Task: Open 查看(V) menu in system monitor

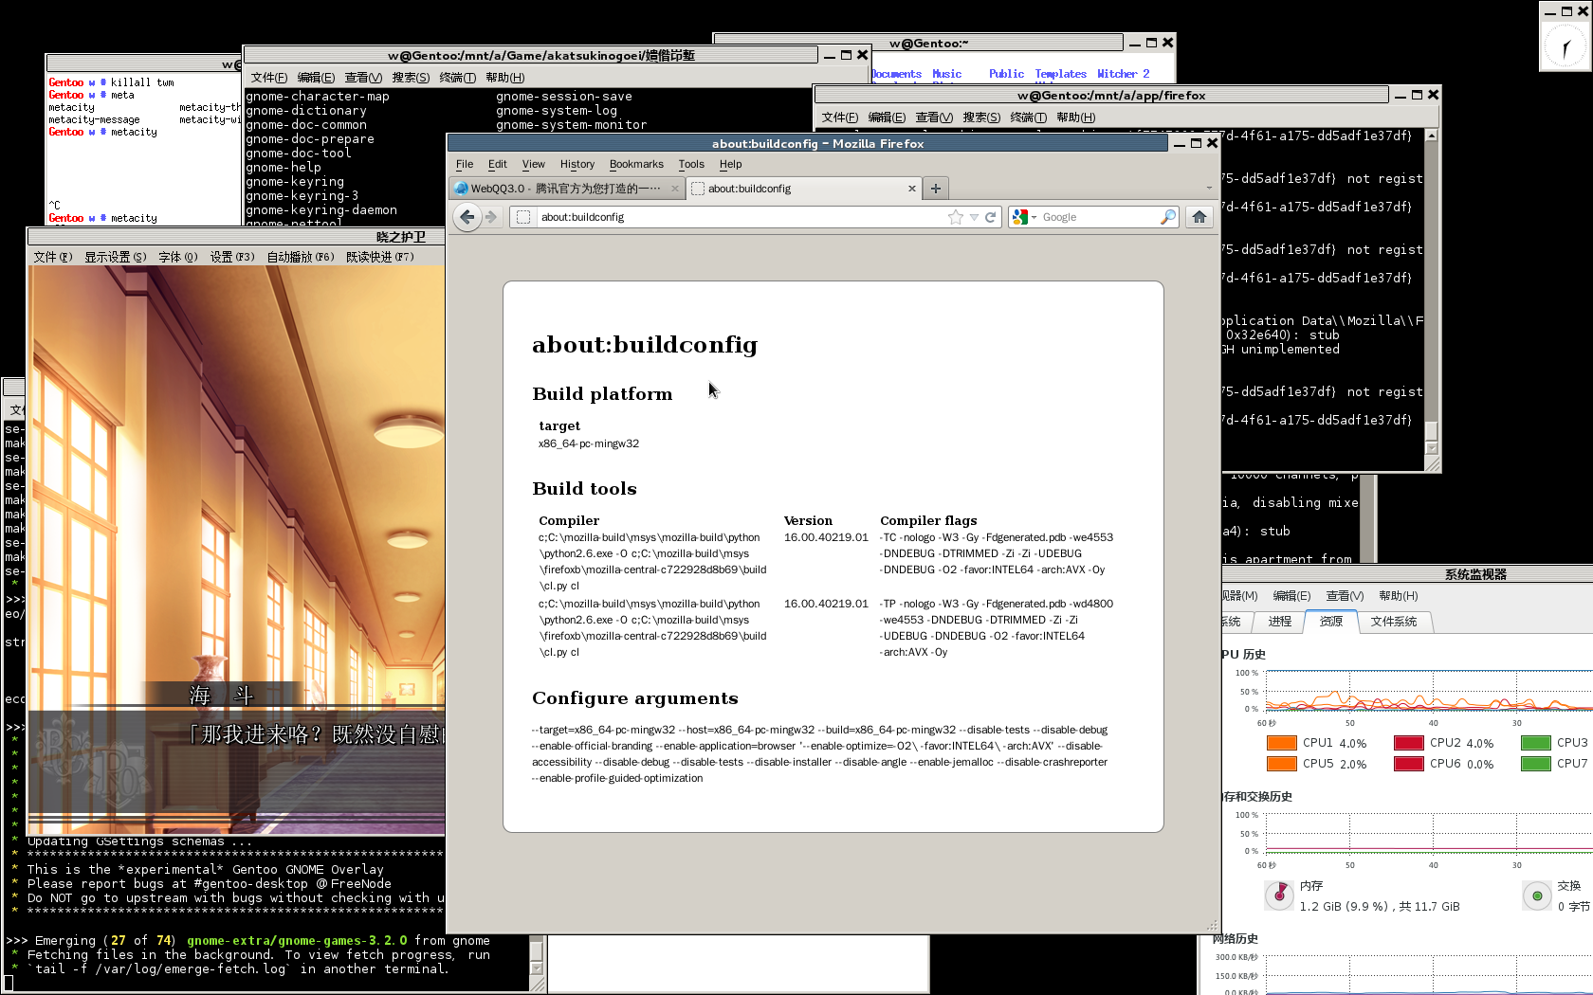Action: pyautogui.click(x=1345, y=596)
